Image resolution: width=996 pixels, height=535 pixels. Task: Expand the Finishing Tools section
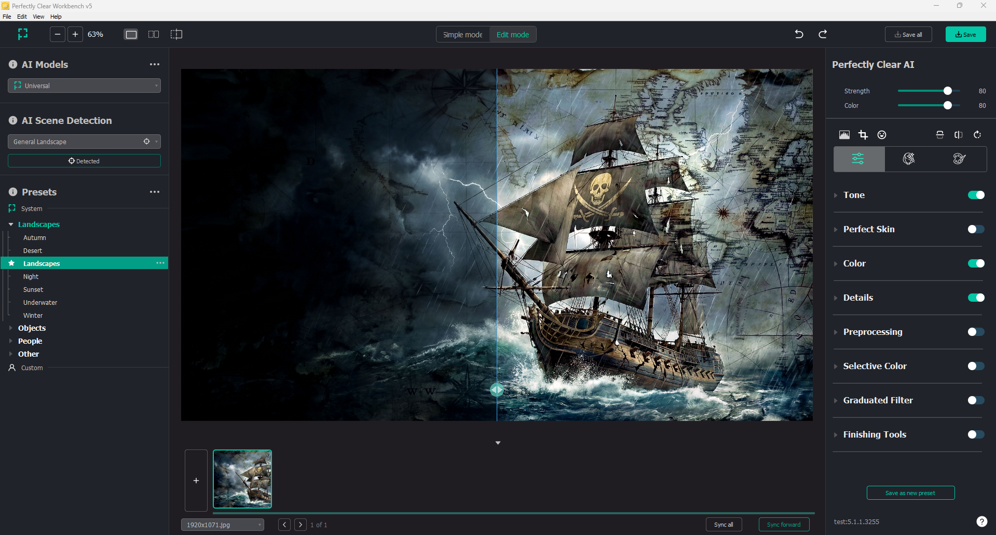875,434
